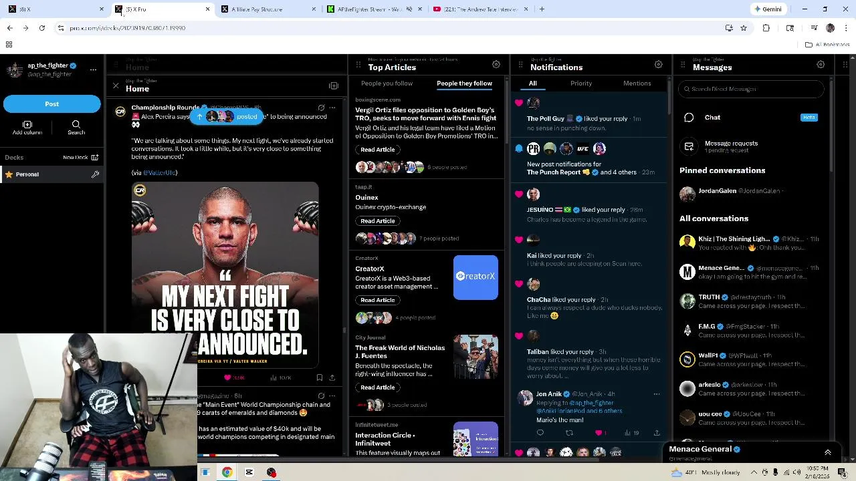Open The Punch Report post notification
This screenshot has width=856, height=481.
point(589,160)
